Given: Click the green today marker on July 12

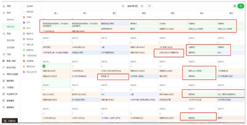Looking at the screenshot, I should 44,66.
